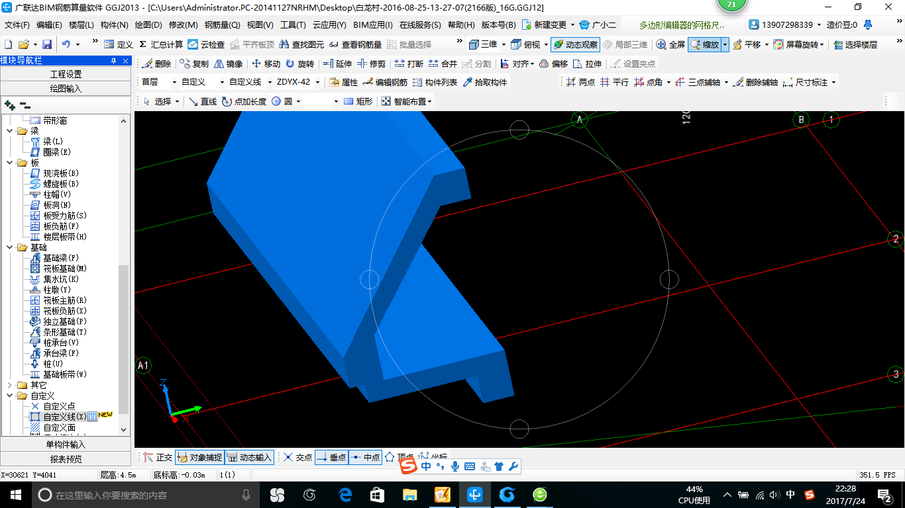
Task: Toggle 交点 intersection snap
Action: pos(297,457)
